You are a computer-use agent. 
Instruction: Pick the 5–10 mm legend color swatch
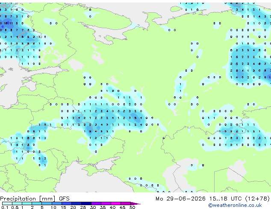click(47, 203)
